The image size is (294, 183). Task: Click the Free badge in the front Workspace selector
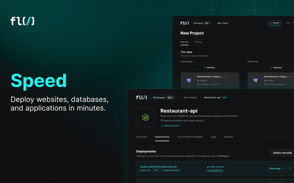tap(169, 97)
